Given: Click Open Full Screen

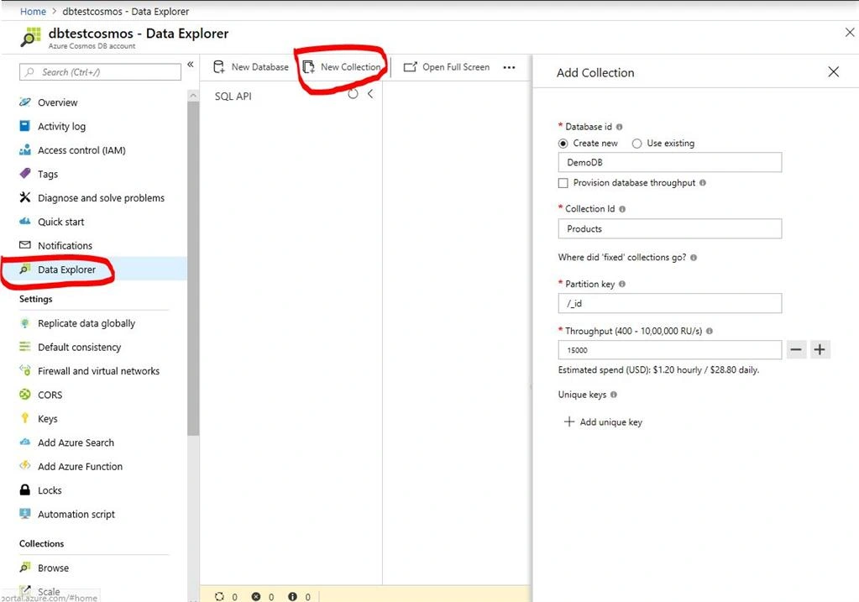Looking at the screenshot, I should tap(447, 67).
